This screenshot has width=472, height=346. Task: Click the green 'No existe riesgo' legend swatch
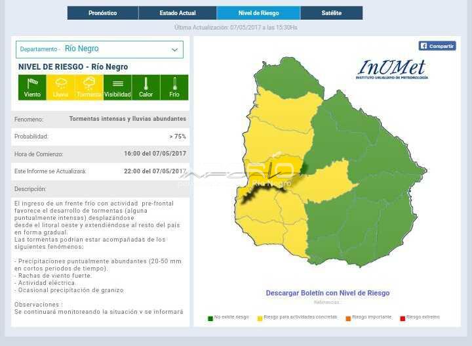210,318
